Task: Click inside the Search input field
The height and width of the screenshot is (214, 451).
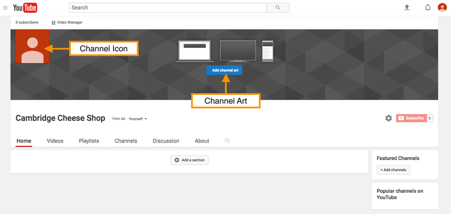Action: tap(168, 8)
